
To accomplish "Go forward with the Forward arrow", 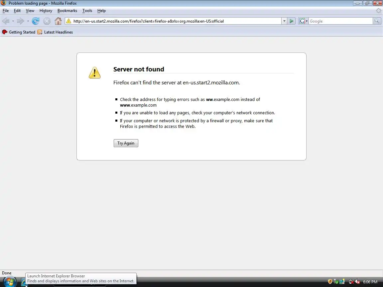I will pos(21,21).
